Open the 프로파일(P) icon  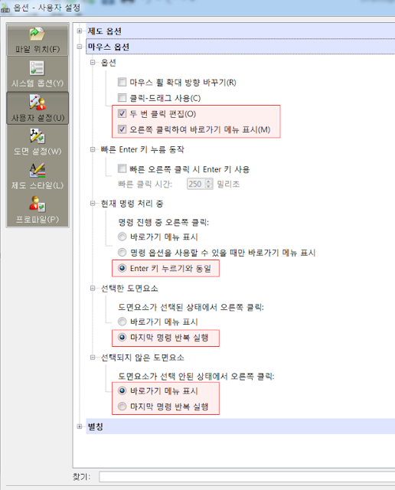tap(38, 210)
